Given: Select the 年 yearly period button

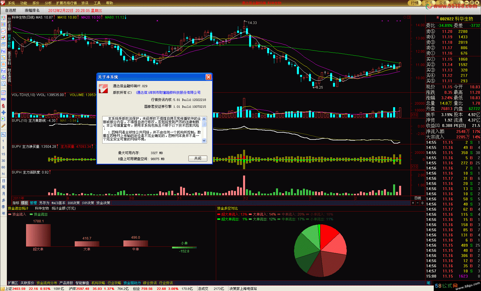Looking at the screenshot, I should click(3, 214).
